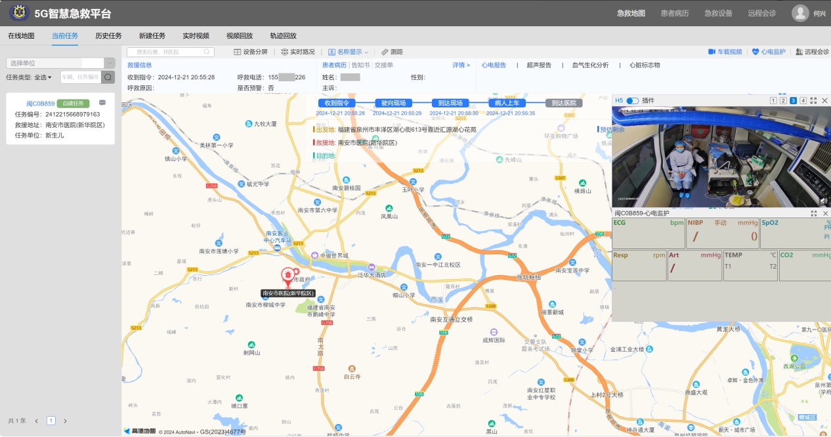Viewport: 831px width, 437px height.
Task: Switch to 当前任务 tab
Action: point(65,36)
